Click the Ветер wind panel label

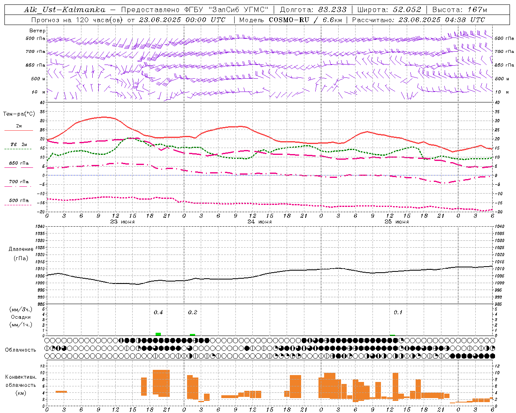click(x=37, y=31)
